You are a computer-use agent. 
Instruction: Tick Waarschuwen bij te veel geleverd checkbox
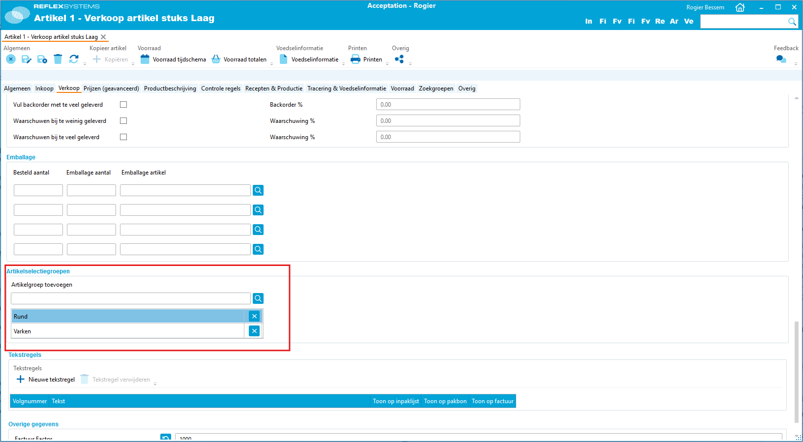123,137
